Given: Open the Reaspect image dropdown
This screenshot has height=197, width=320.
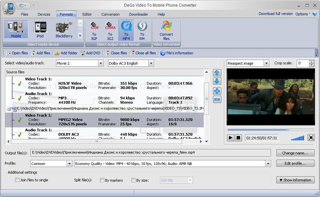Looking at the screenshot, I should (266, 63).
